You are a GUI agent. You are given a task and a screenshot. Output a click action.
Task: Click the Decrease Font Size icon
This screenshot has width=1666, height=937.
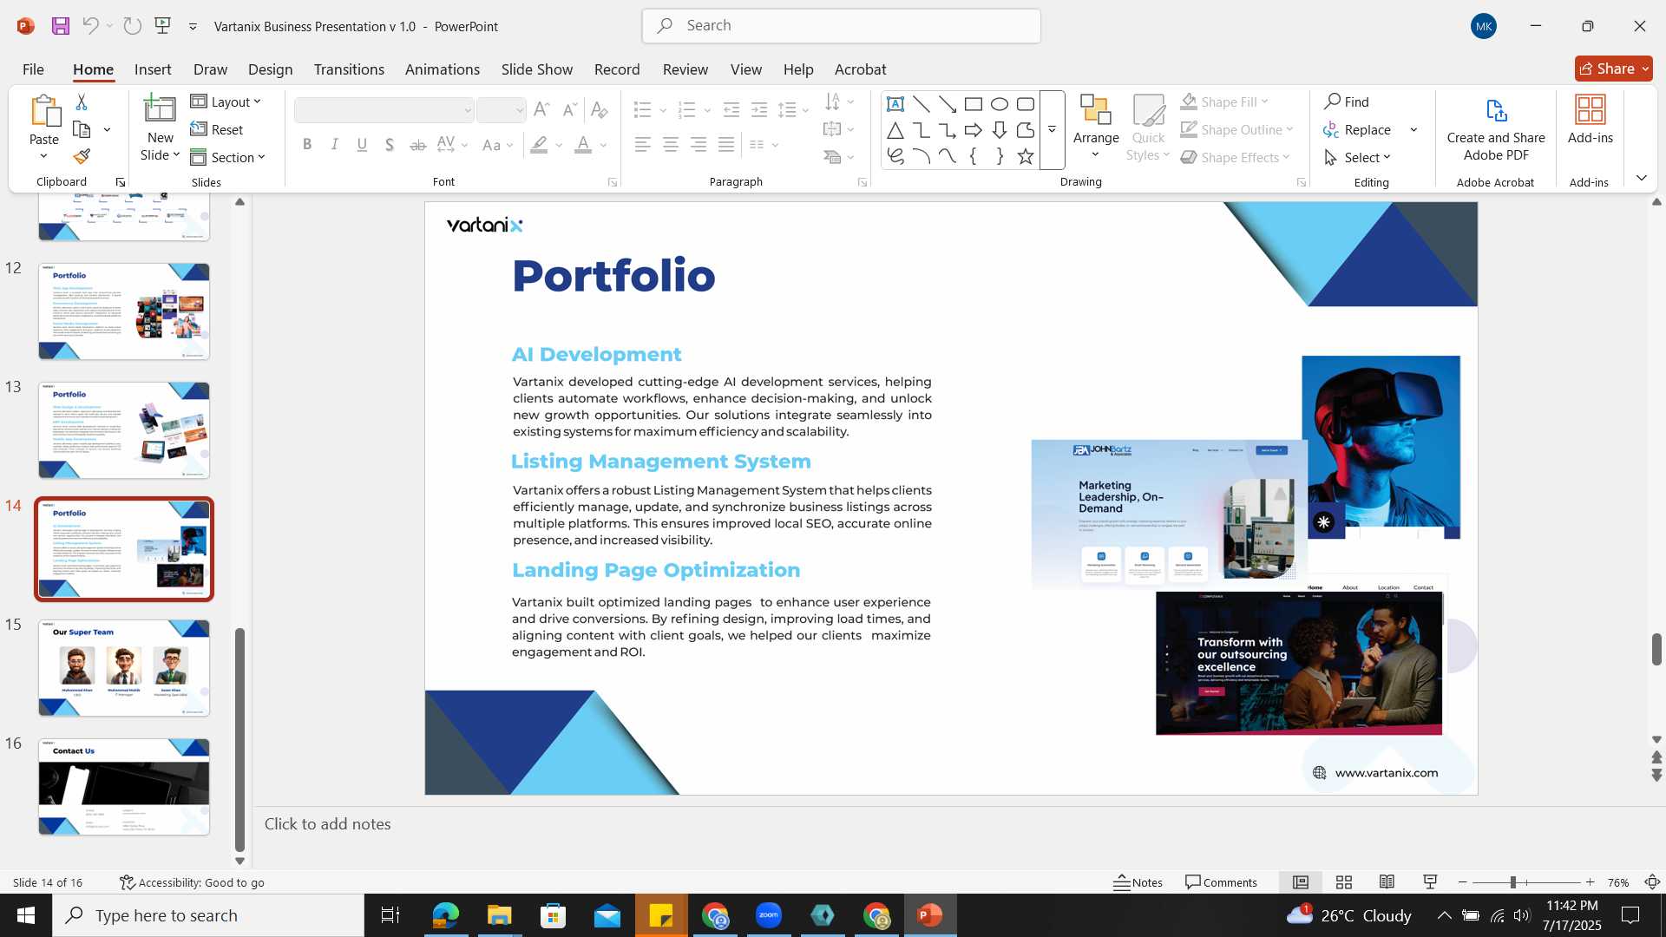point(569,110)
